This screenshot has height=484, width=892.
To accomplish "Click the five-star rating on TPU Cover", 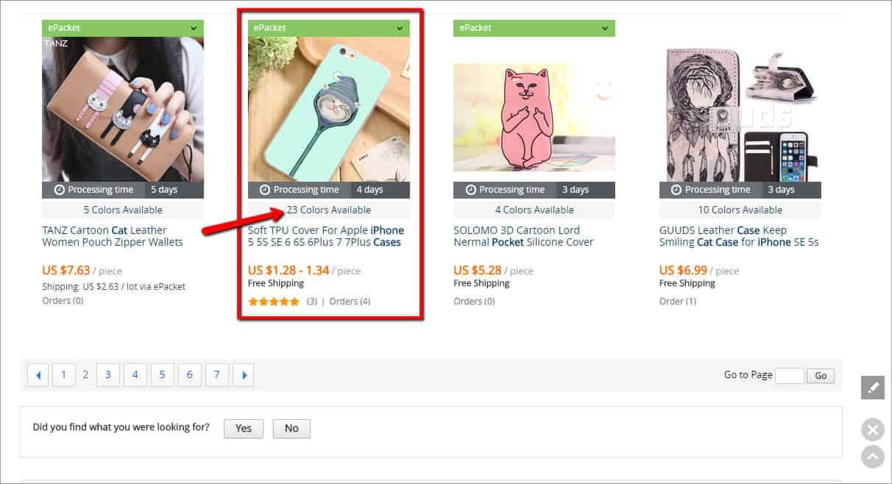I will coord(274,302).
